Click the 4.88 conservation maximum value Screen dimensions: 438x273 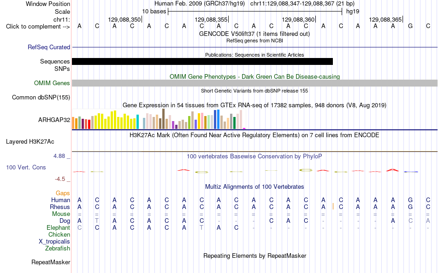(59, 156)
